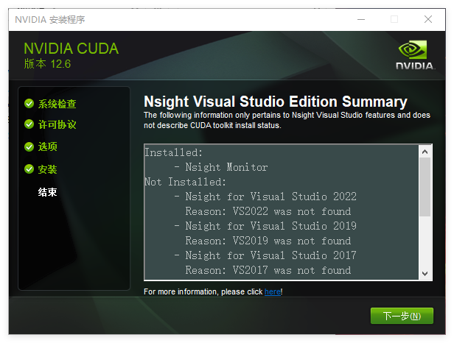Select the 系统检查 step label
The image size is (454, 343).
(x=57, y=104)
